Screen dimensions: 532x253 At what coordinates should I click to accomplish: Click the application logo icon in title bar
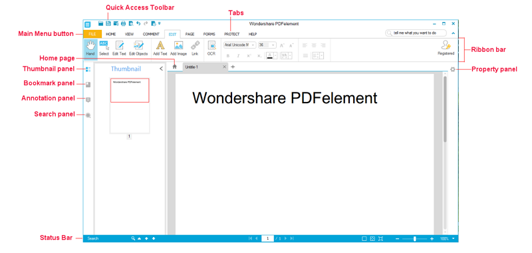click(x=88, y=25)
